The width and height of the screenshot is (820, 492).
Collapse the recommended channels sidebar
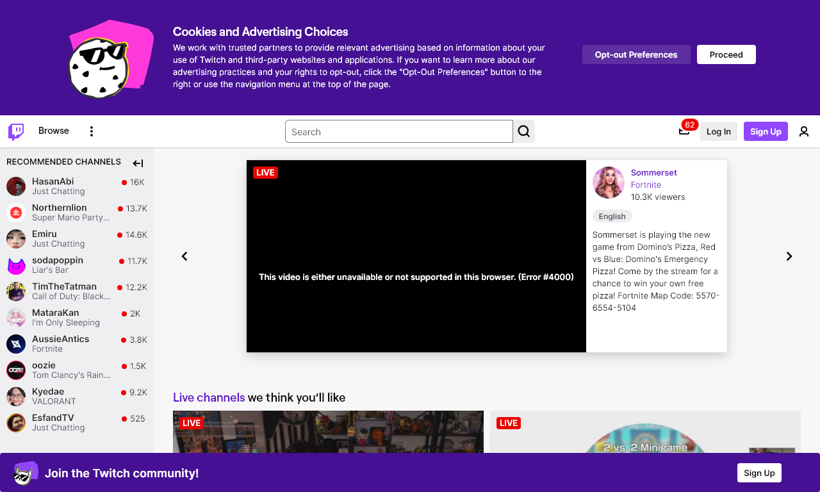click(x=138, y=163)
